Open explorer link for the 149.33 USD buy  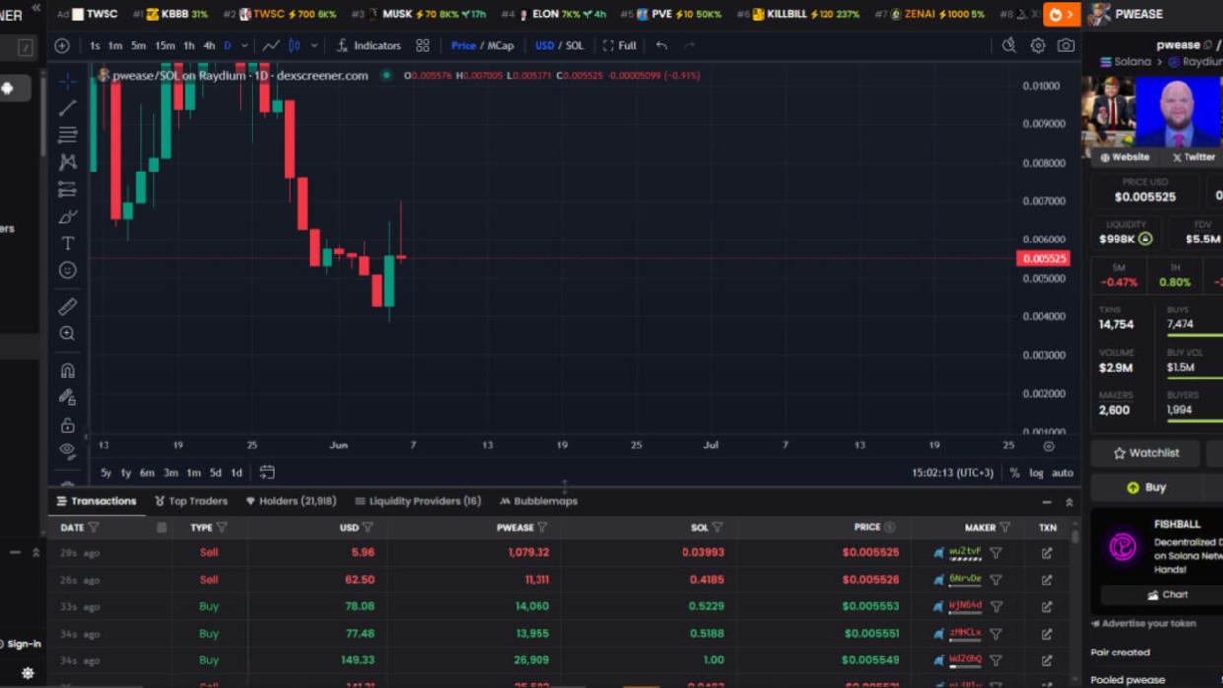coord(1046,660)
